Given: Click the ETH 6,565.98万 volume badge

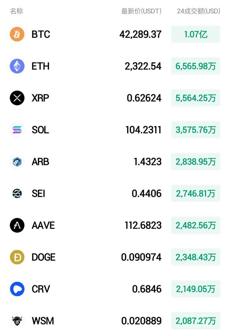Looking at the screenshot, I should point(195,66).
